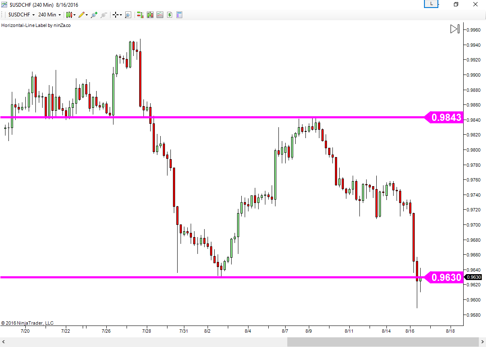
Task: Click the 0.9580 price axis label
Action: [473, 315]
